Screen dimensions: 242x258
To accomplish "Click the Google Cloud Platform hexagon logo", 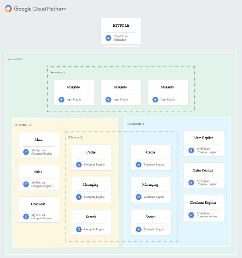I will (8, 9).
